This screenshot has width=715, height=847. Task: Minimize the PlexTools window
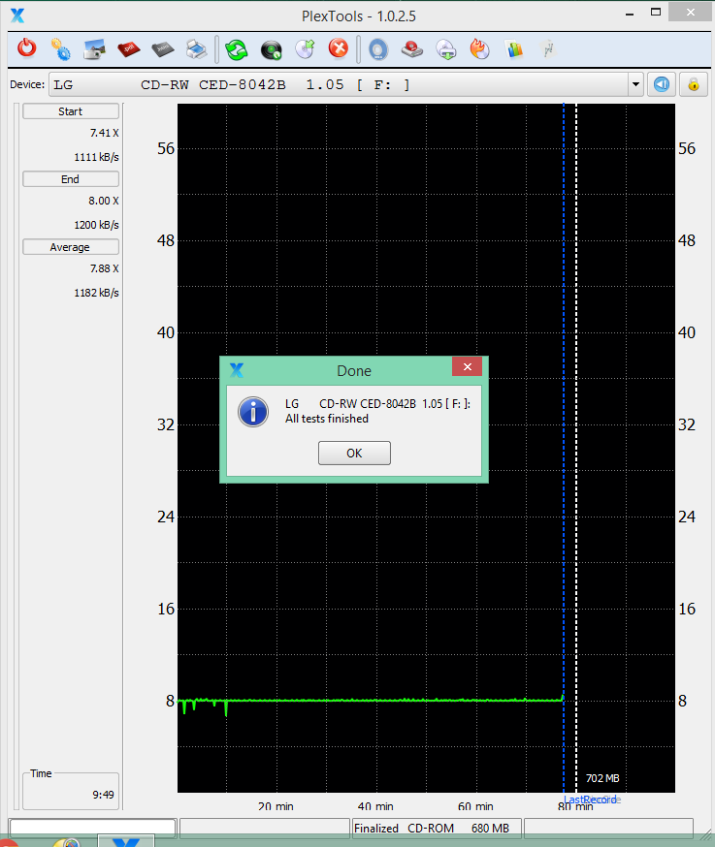pos(630,14)
